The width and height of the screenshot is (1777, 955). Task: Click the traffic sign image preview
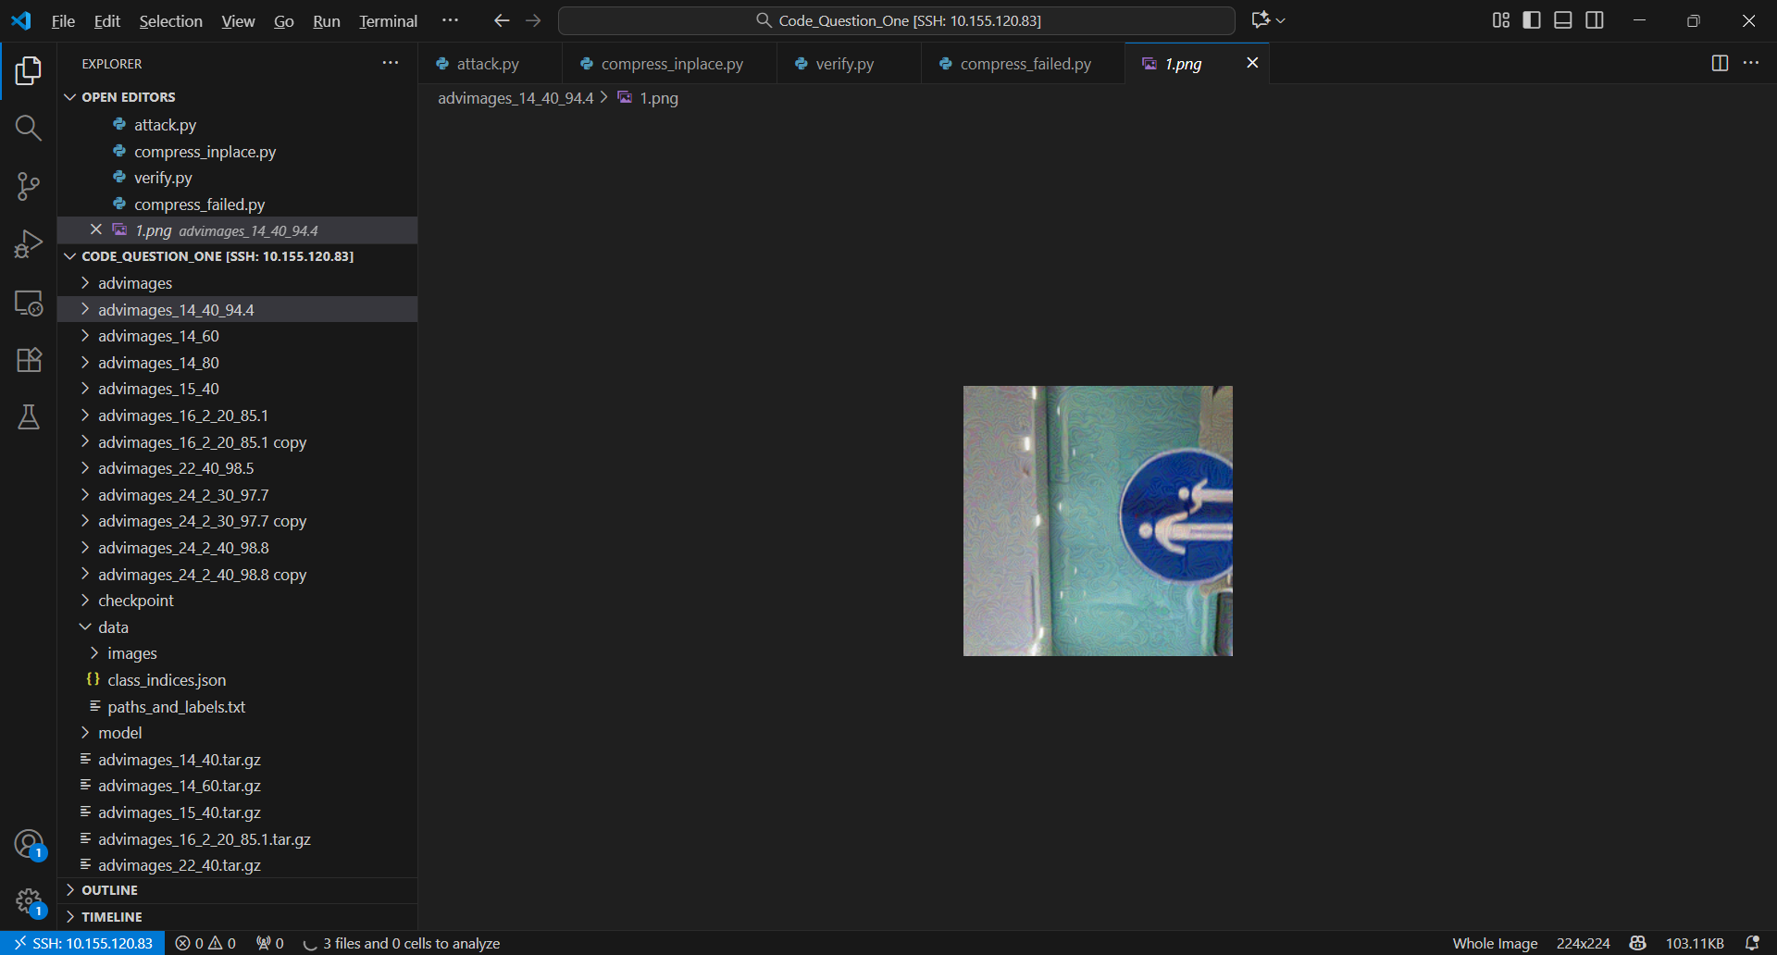[1098, 521]
